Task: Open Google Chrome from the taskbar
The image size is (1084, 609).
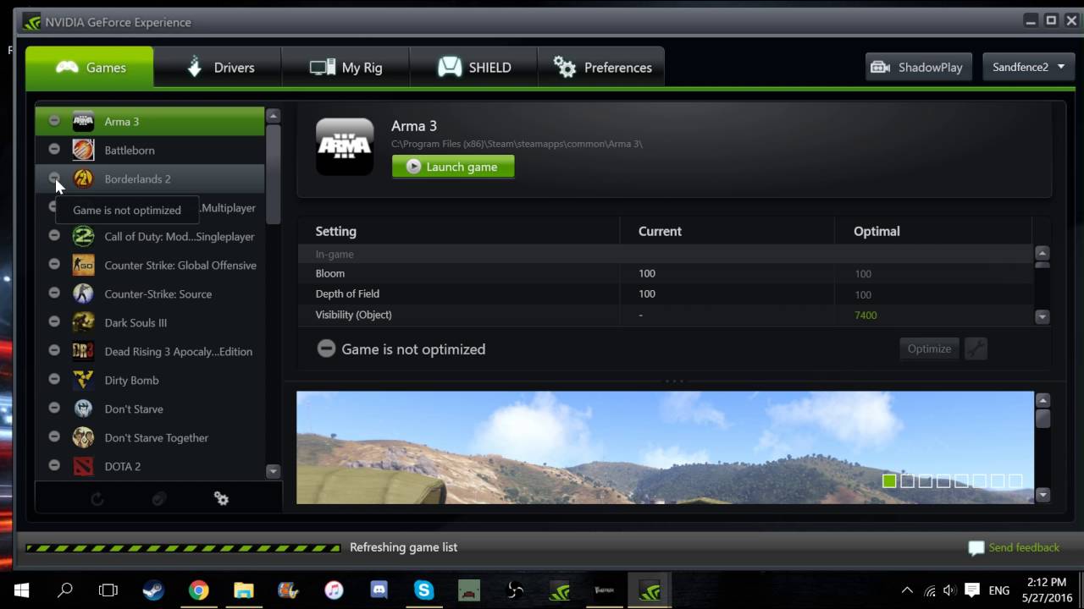Action: 198,590
